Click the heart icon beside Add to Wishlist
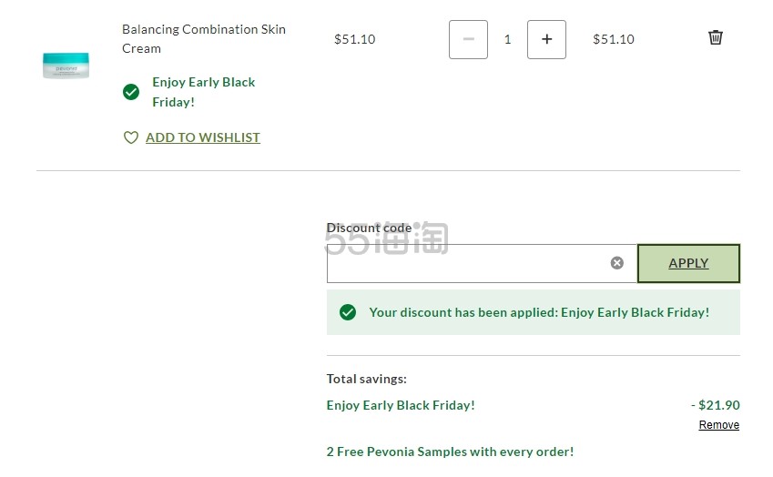The height and width of the screenshot is (477, 773). pos(131,137)
